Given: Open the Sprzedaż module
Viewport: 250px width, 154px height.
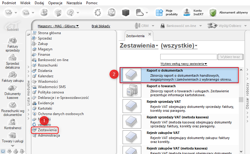Looking at the screenshot, I should click(x=45, y=38).
